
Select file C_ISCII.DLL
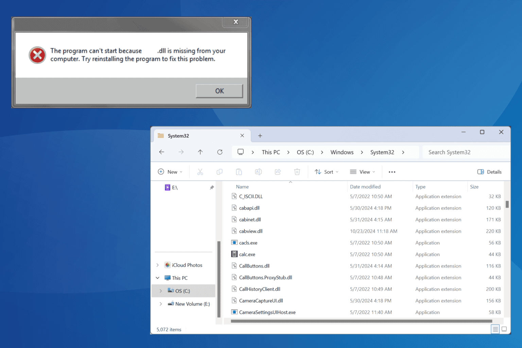(x=251, y=196)
